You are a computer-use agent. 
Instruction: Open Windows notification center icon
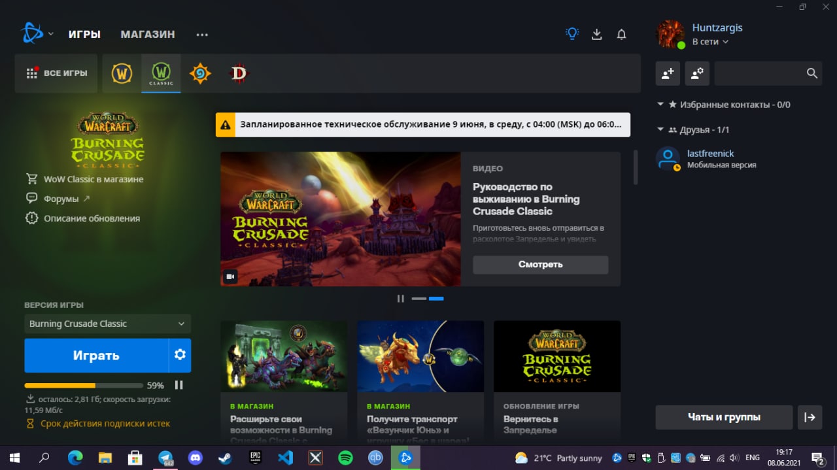click(817, 458)
